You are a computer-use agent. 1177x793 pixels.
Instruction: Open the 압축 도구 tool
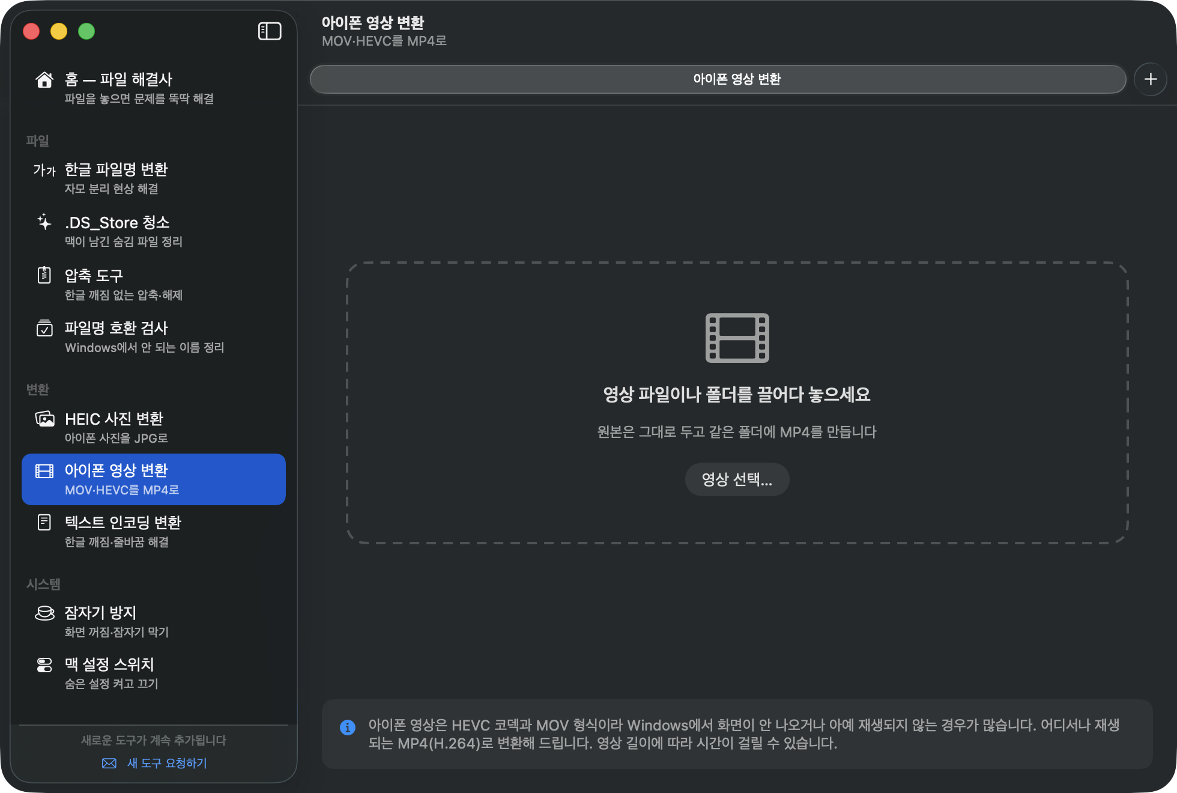tap(154, 284)
